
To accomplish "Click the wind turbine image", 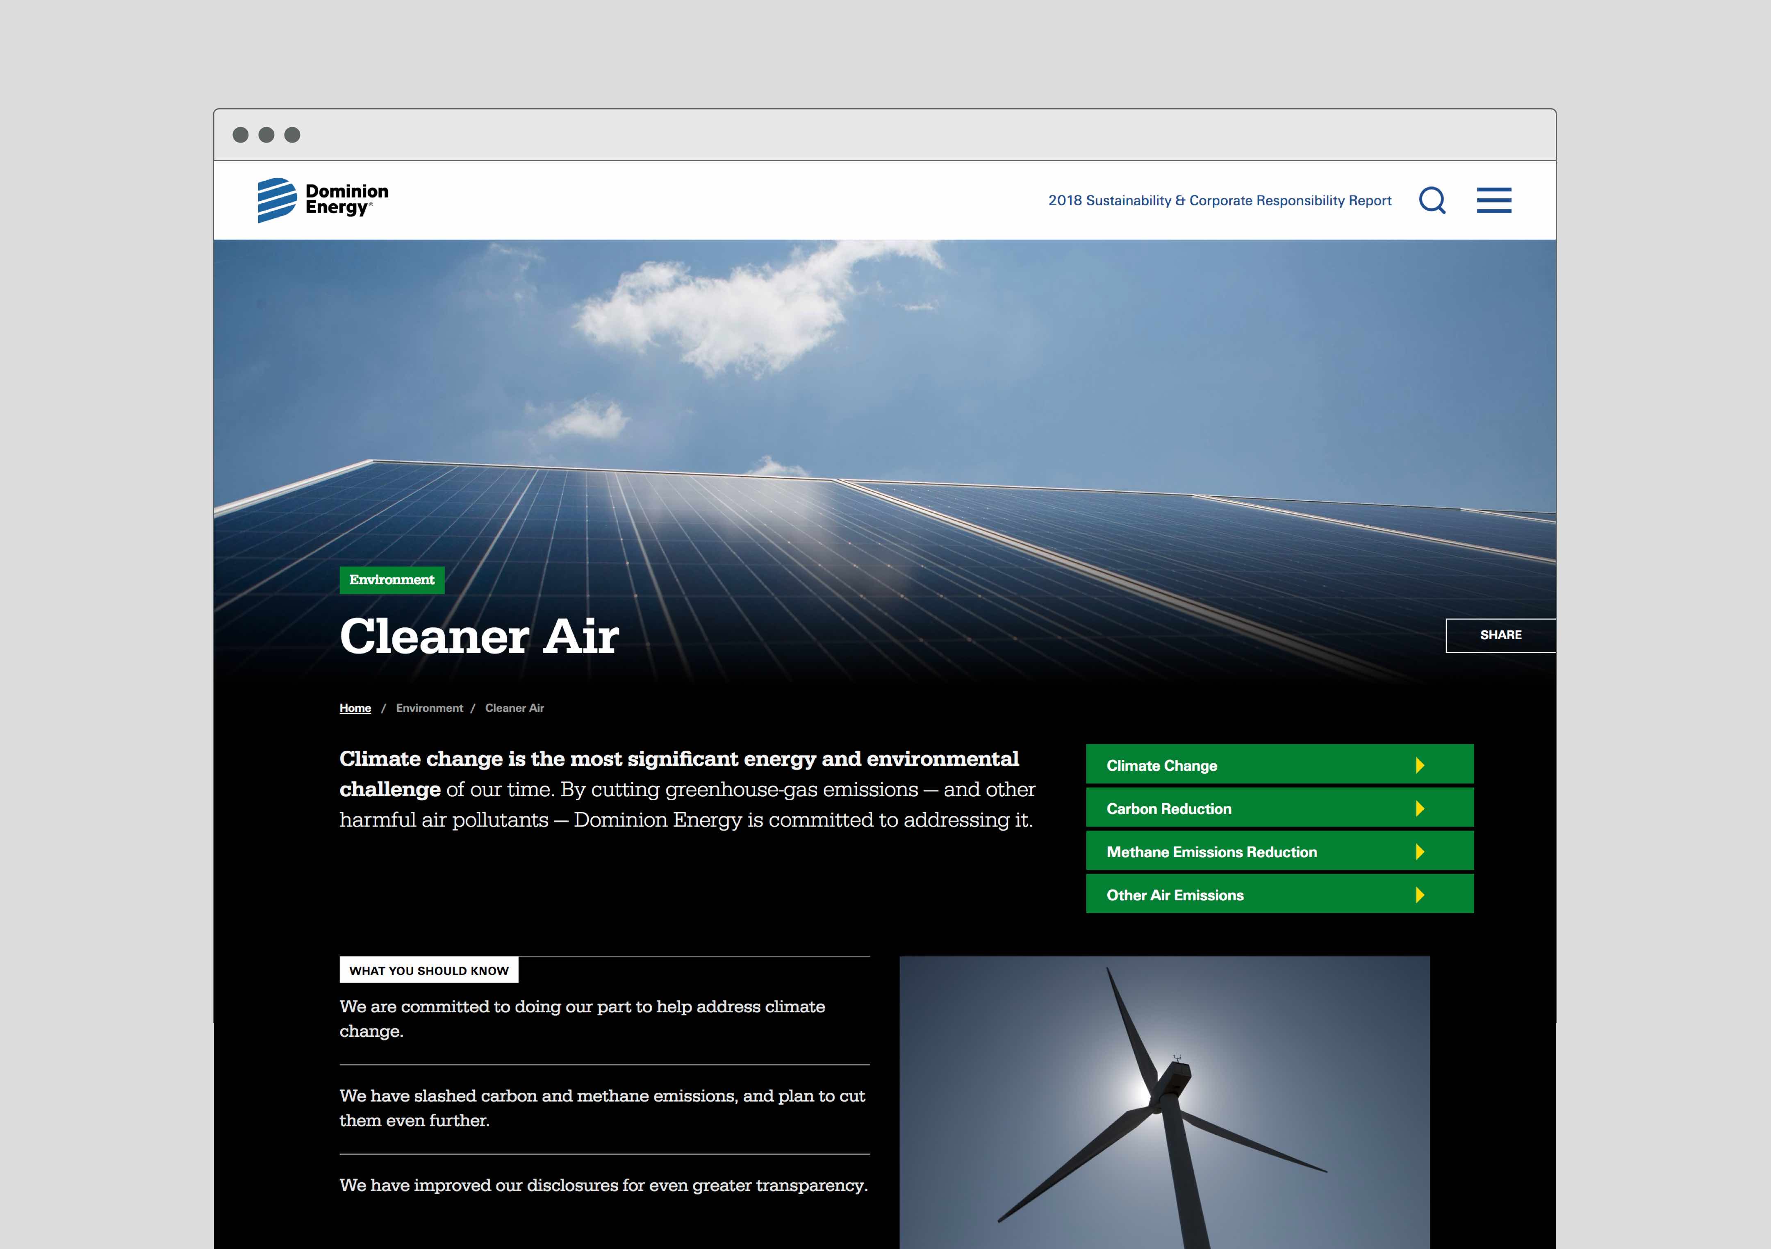I will tap(1164, 1103).
